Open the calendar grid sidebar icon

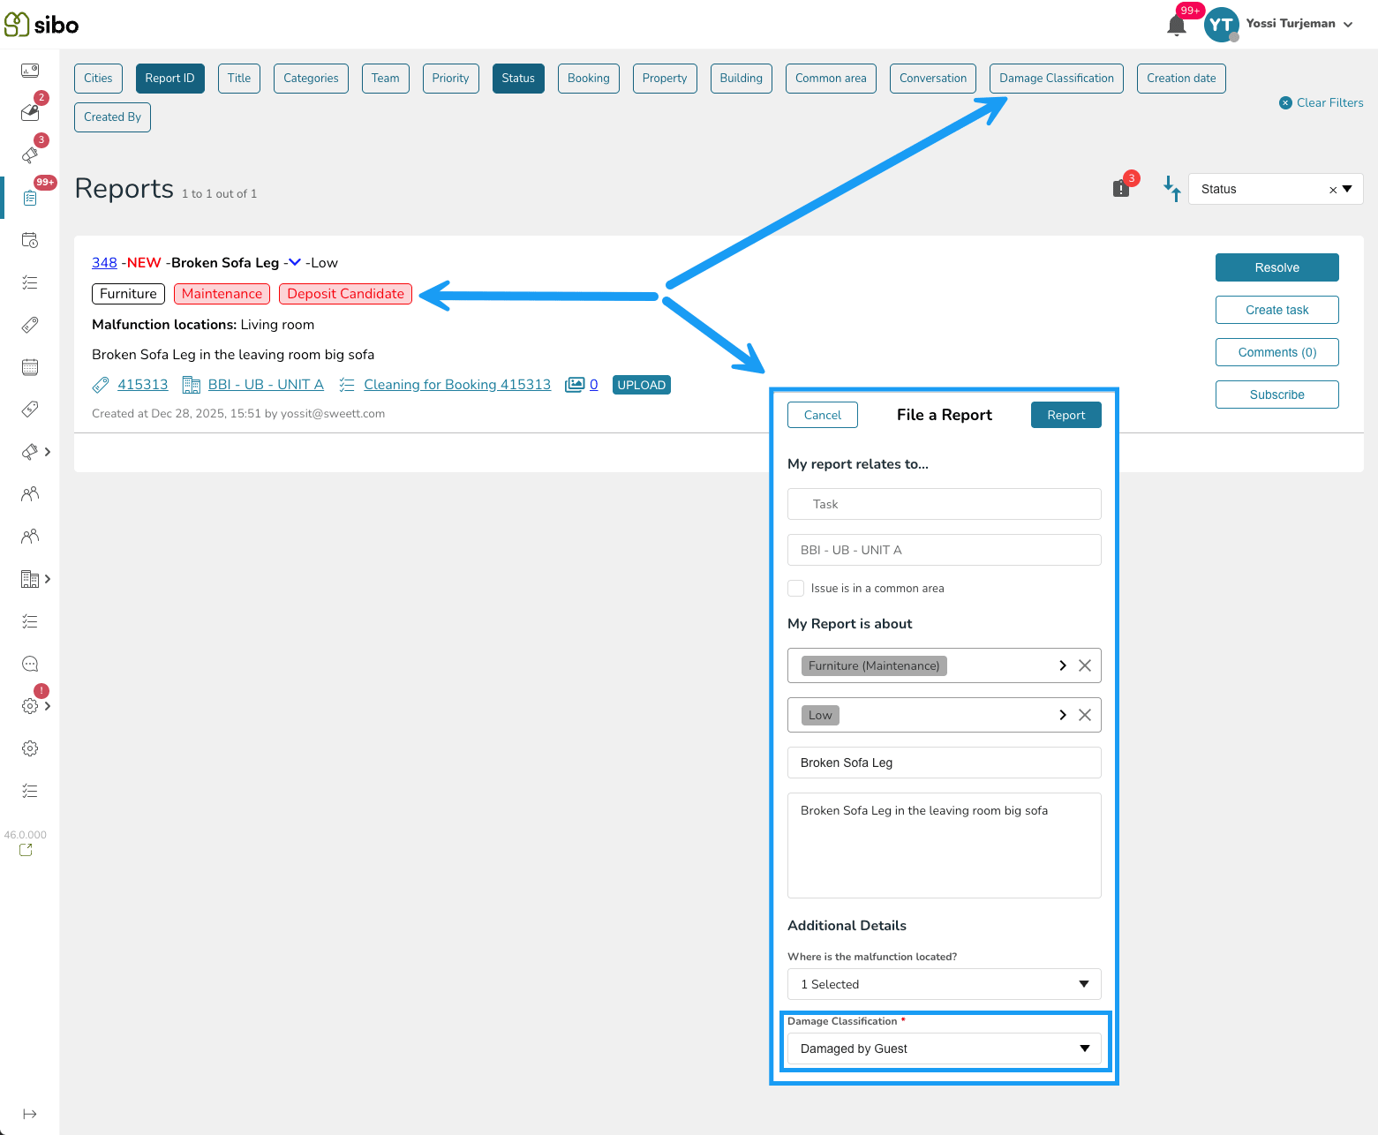(30, 367)
